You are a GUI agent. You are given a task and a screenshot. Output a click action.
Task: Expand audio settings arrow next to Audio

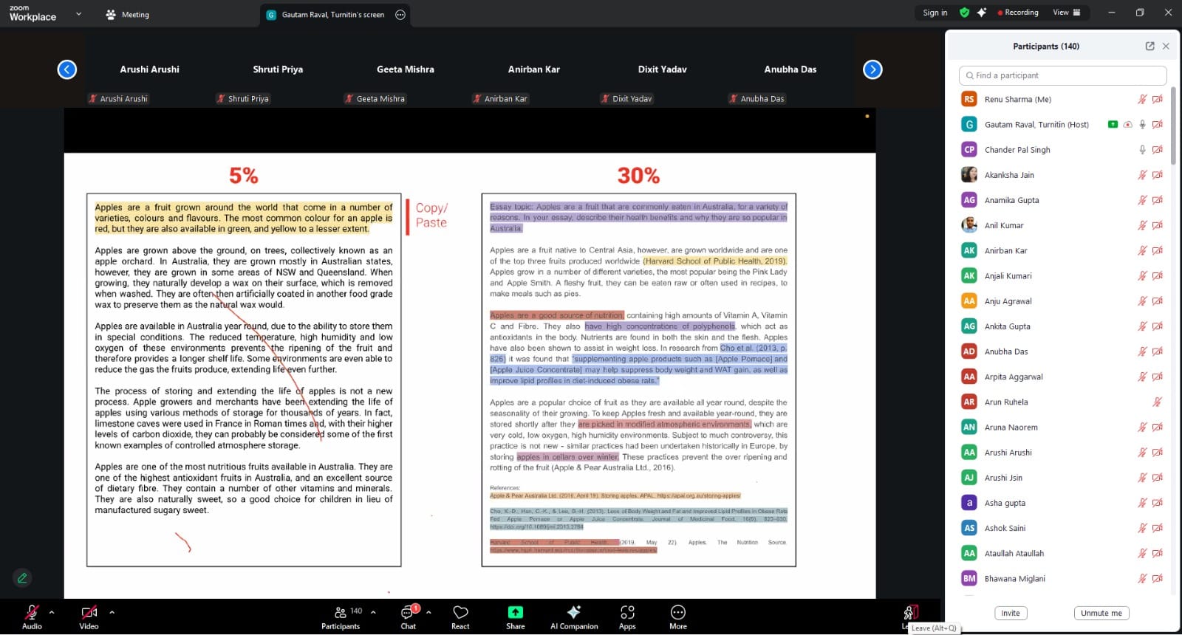[52, 612]
